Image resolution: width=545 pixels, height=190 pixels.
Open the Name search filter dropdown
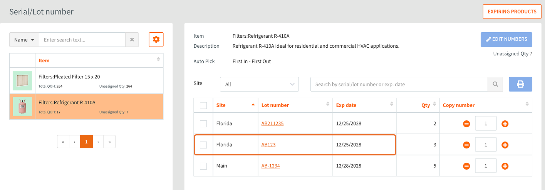[x=24, y=40]
